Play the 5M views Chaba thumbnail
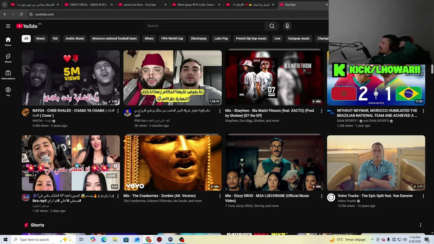 click(x=71, y=78)
